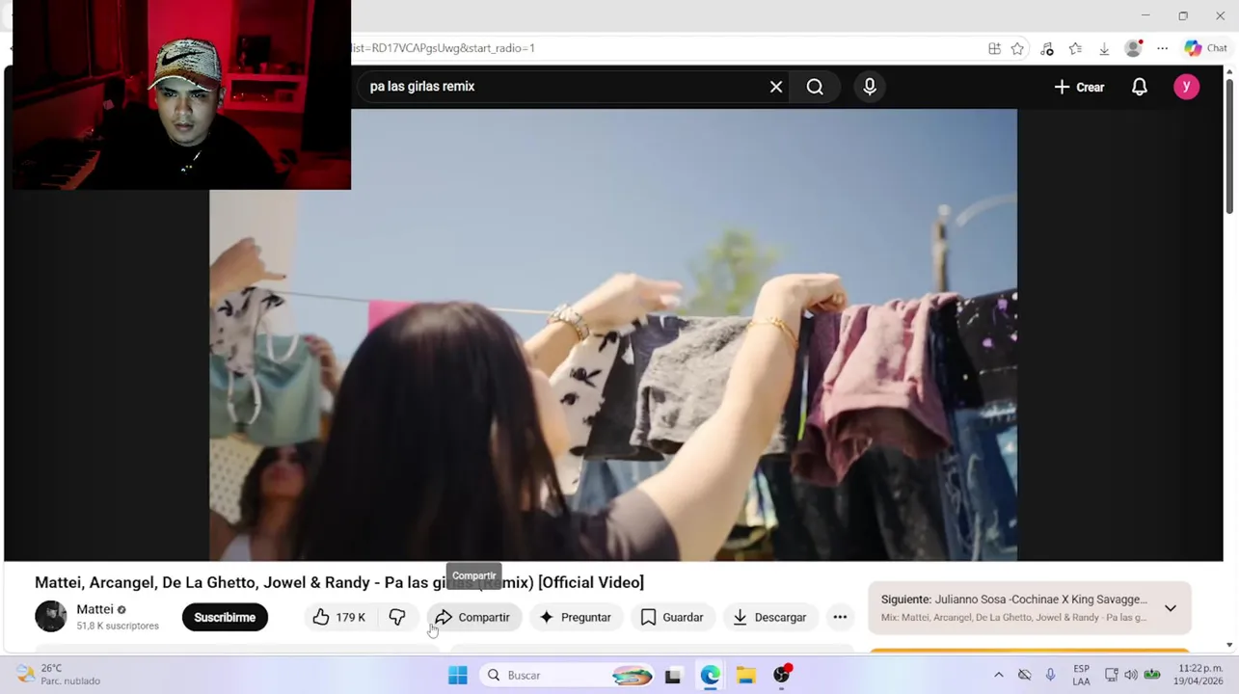Start voice search with microphone icon

point(870,87)
